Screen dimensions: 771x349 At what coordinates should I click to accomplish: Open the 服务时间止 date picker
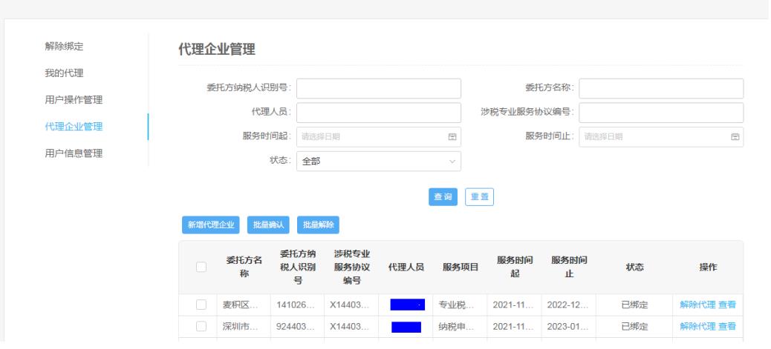pos(654,136)
